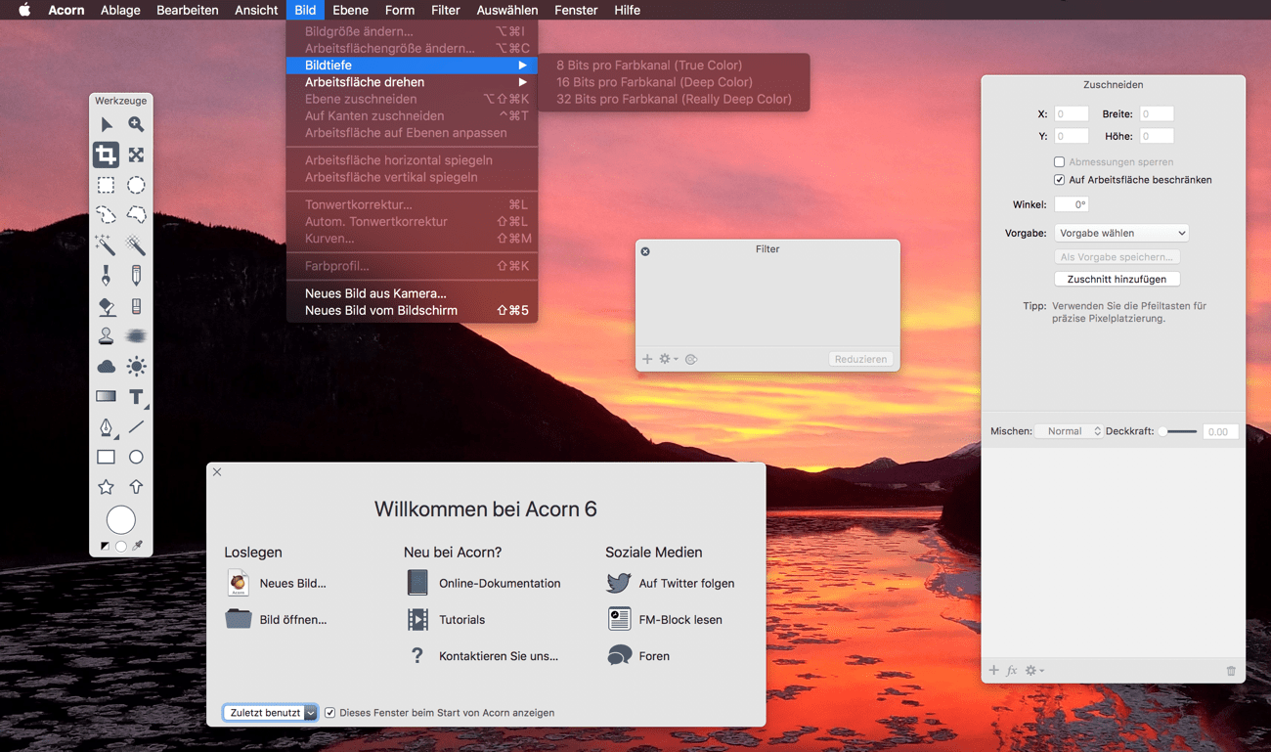
Task: Pick color with the eyedropper icon
Action: [138, 546]
